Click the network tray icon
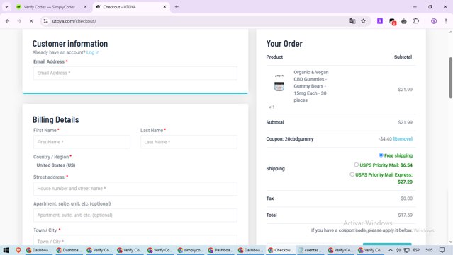 point(406,250)
